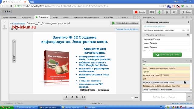
Task: Open the О мероприятии tab
Action: click(x=9, y=18)
